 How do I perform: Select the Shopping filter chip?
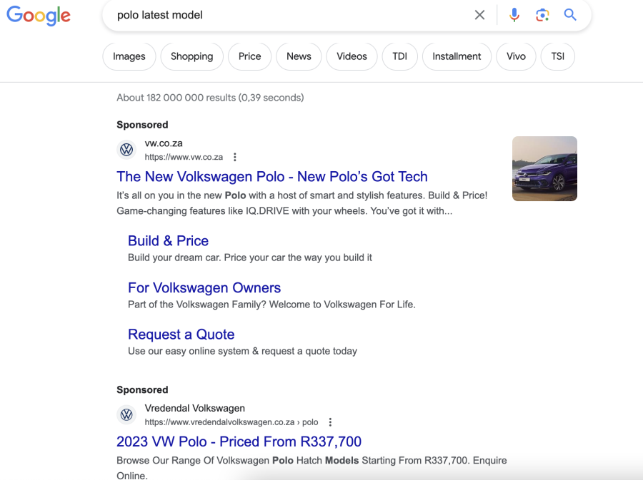tap(191, 56)
